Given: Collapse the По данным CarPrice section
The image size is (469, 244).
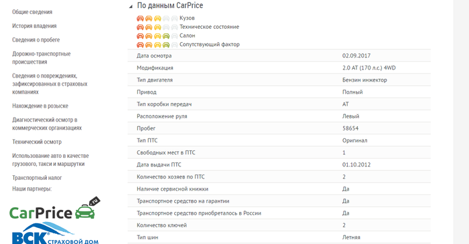Looking at the screenshot, I should 131,6.
